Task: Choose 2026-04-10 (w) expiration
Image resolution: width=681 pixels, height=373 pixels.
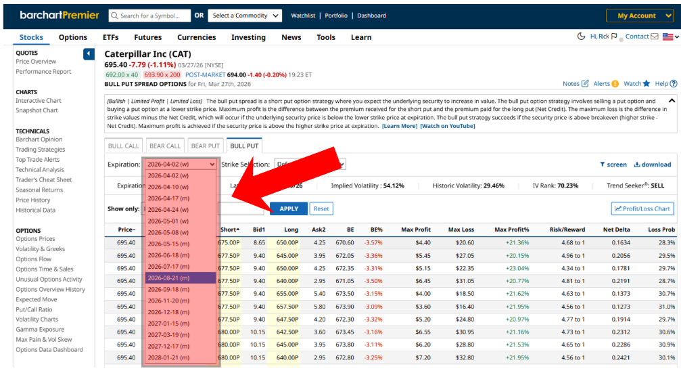Action: coord(181,187)
